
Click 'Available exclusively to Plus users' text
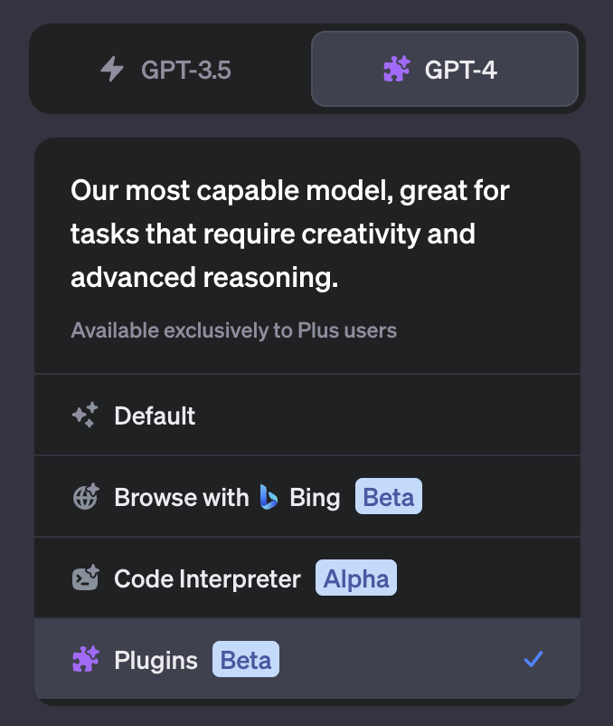pyautogui.click(x=233, y=330)
